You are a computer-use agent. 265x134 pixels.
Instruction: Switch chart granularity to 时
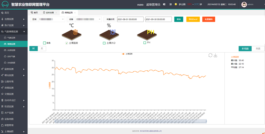tap(33, 48)
